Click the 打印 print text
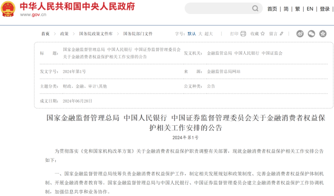The width and height of the screenshot is (334, 196). tap(234, 34)
